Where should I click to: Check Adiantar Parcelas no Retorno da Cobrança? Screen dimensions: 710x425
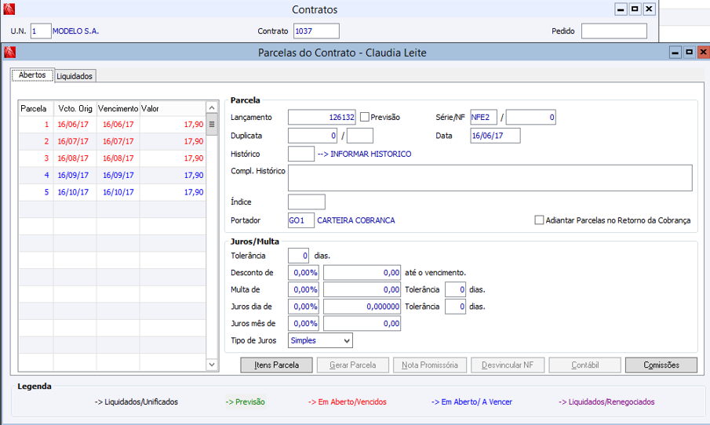[539, 220]
